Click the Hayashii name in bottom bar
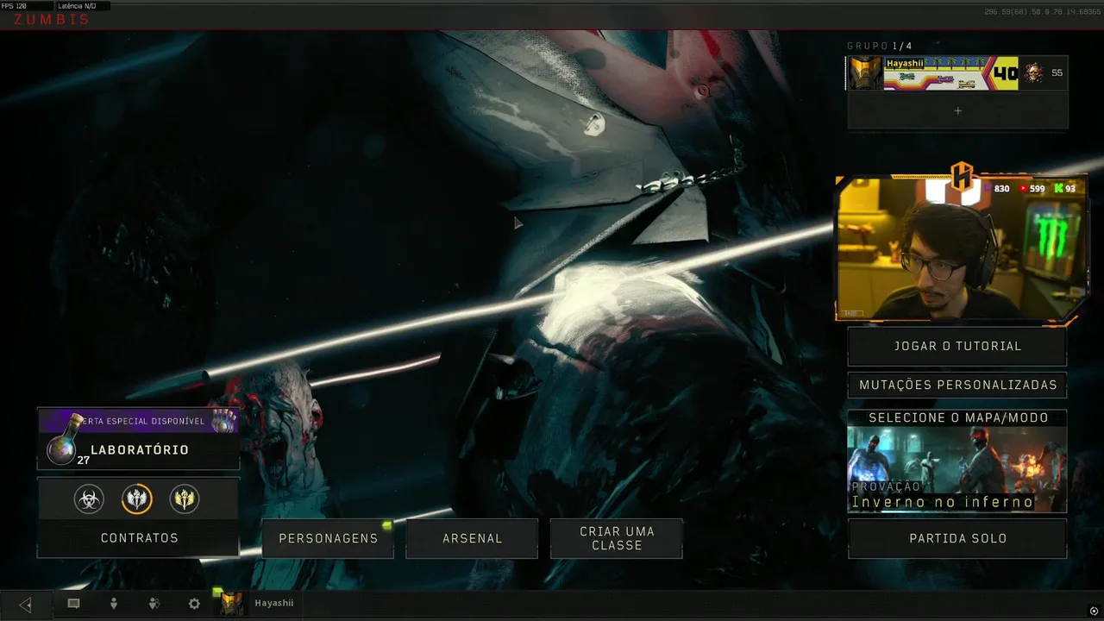 274,603
